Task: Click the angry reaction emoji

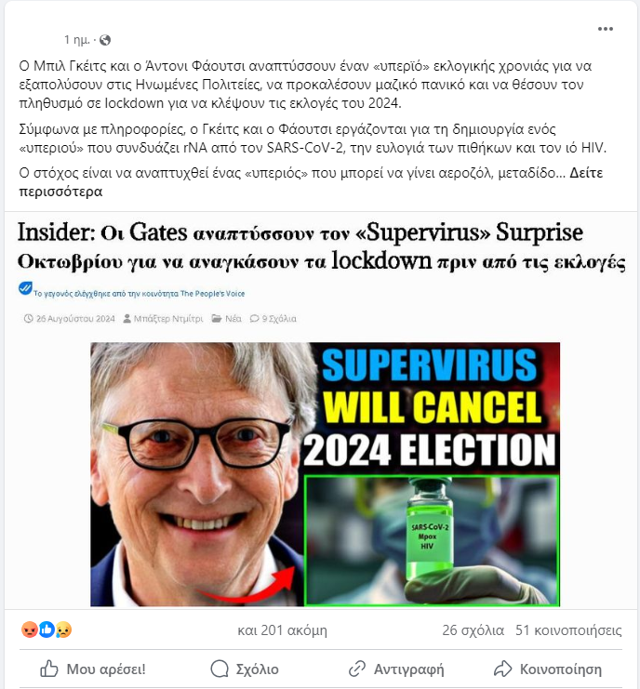Action: point(30,629)
